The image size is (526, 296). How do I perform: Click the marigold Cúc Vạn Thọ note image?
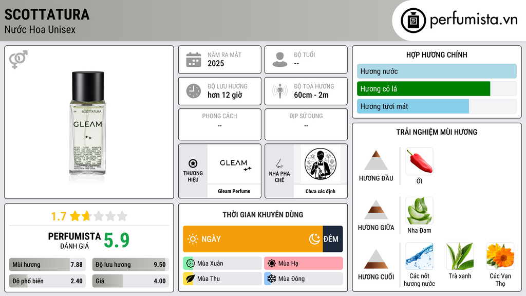[500, 256]
